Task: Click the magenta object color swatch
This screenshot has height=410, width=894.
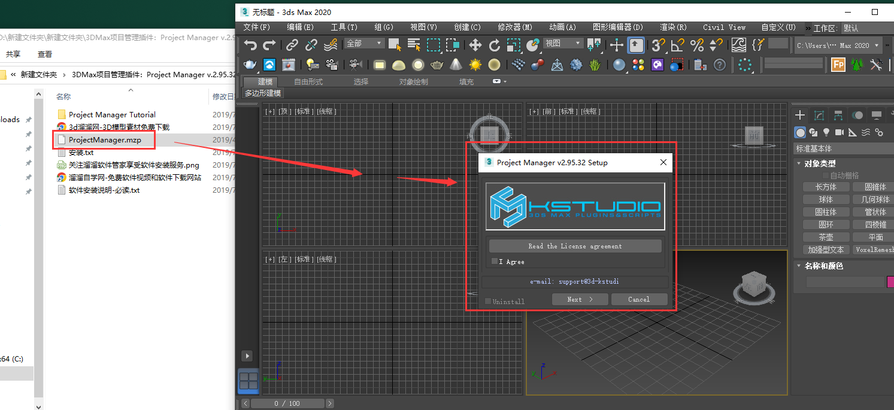Action: tap(890, 282)
